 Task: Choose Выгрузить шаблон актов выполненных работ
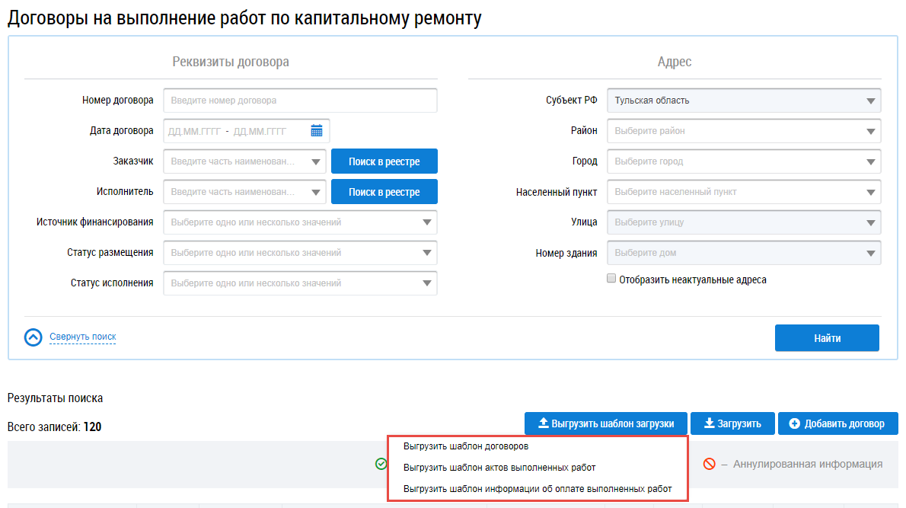(499, 468)
